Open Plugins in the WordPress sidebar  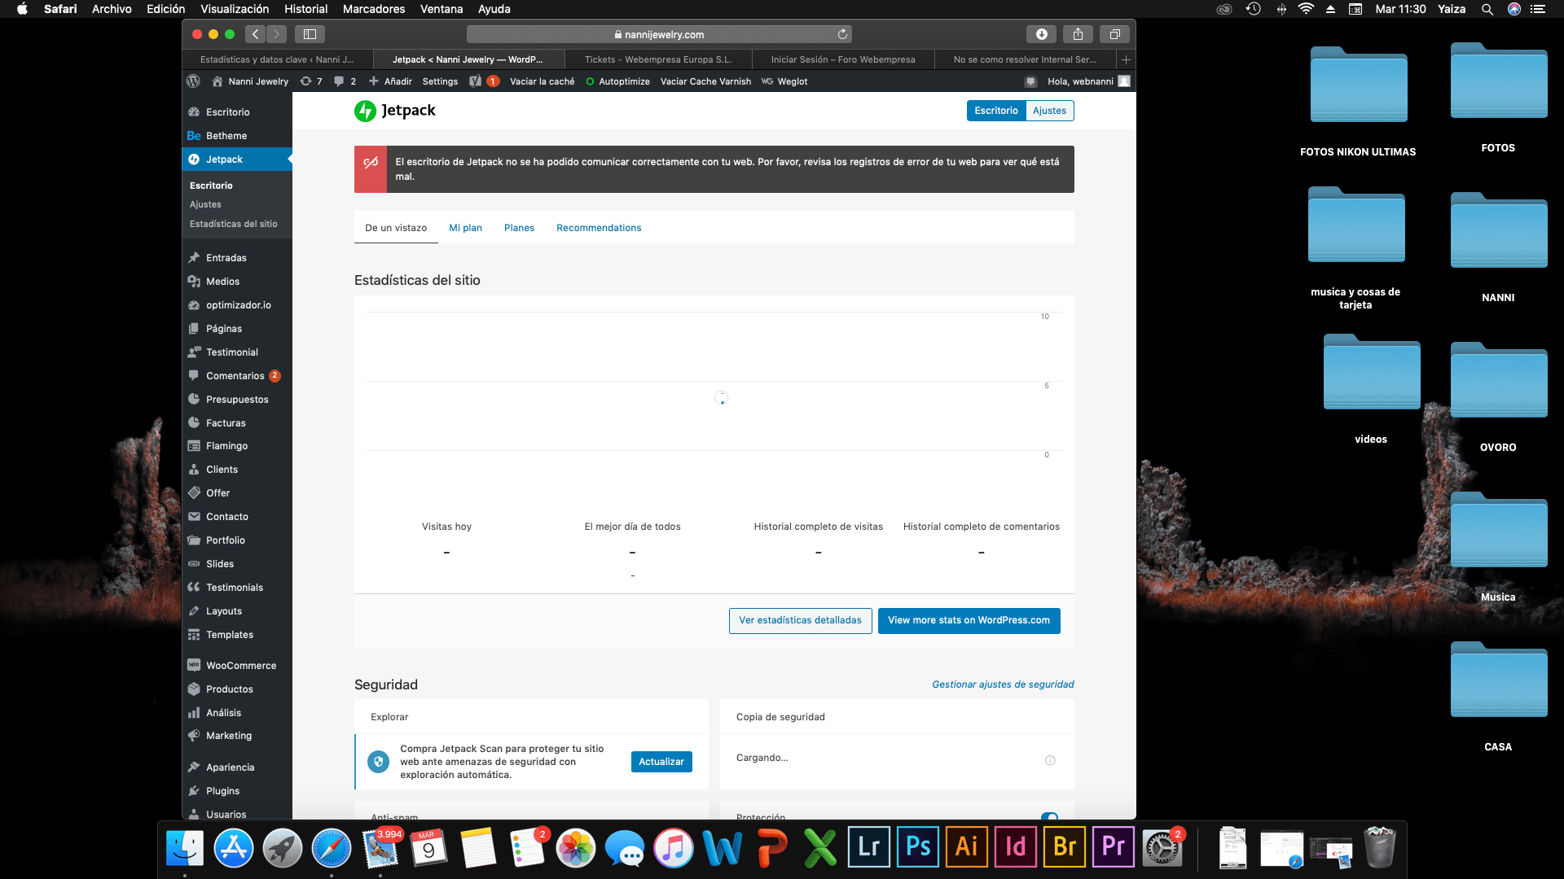coord(237,791)
